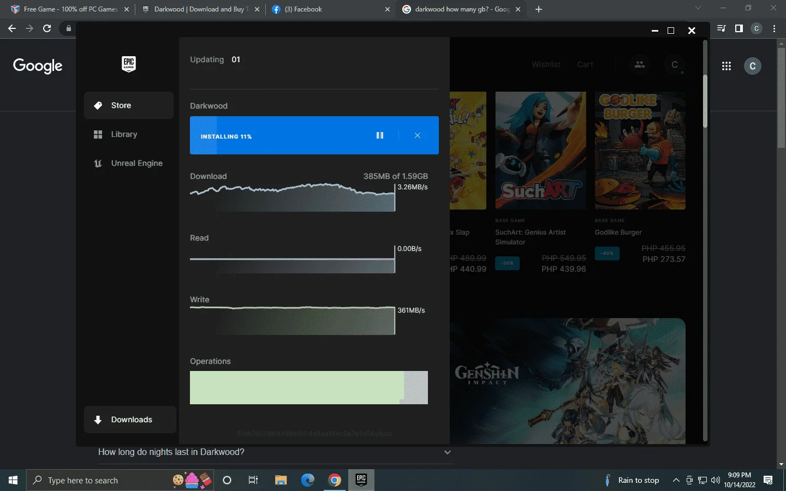Close the darkwood how many gb tab
This screenshot has width=786, height=491.
coord(518,9)
